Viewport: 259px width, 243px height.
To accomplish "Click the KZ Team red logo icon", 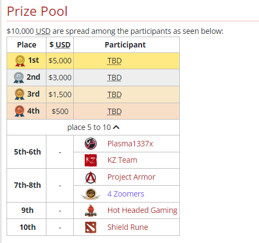I will pyautogui.click(x=91, y=160).
